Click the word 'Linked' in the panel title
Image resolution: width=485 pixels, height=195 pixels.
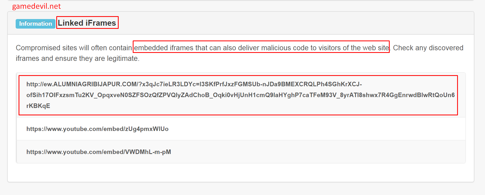tap(71, 23)
